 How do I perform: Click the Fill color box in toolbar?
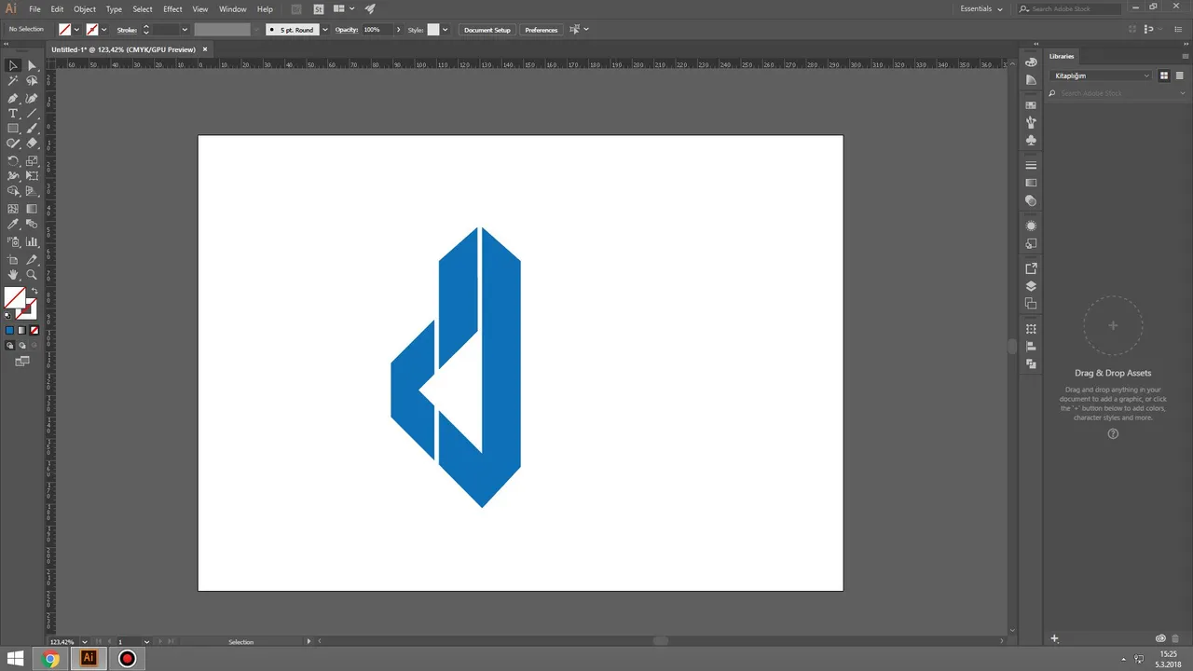coord(15,298)
